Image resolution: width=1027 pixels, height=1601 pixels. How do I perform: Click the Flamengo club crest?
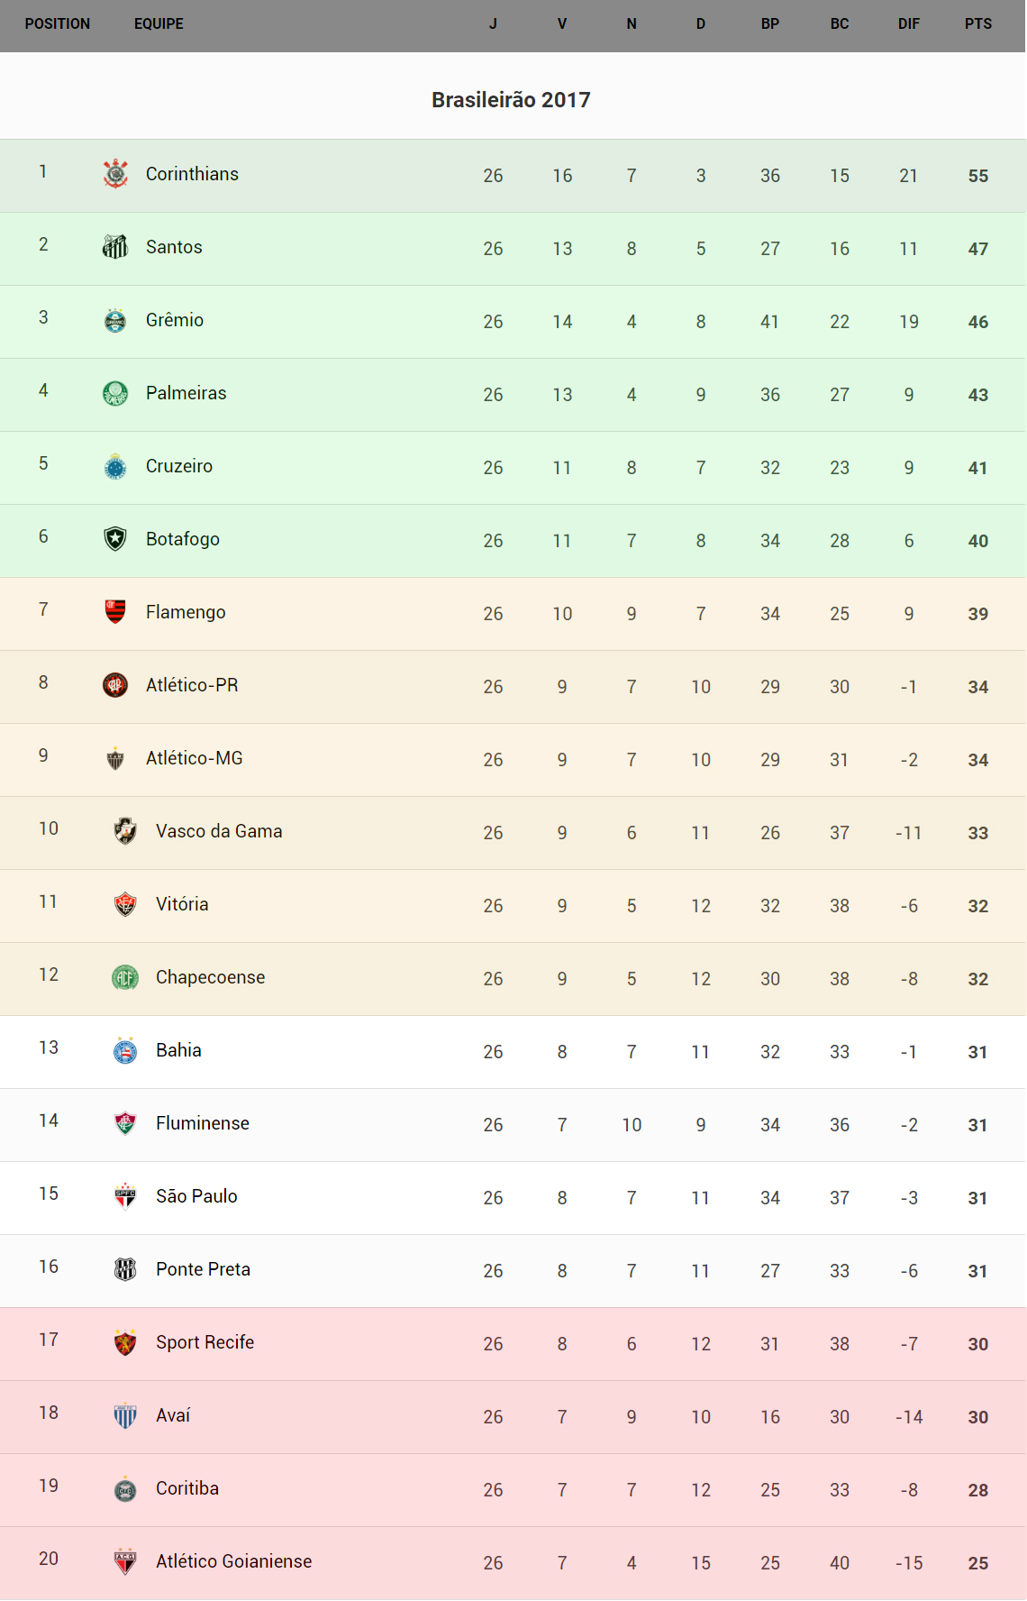(x=115, y=612)
